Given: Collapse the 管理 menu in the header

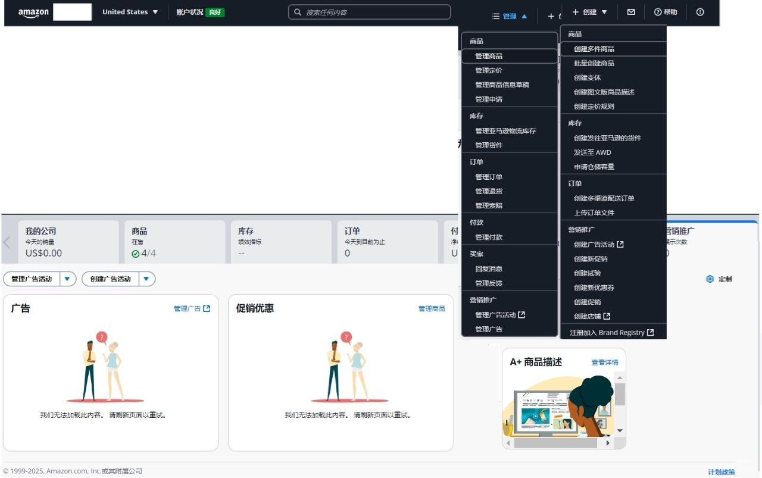Looking at the screenshot, I should pos(510,17).
